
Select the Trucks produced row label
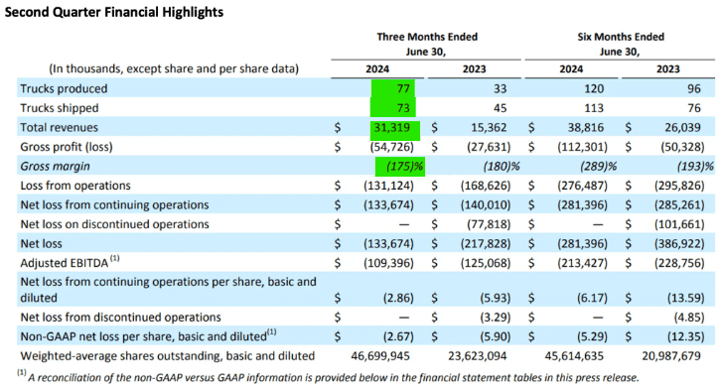coord(64,88)
